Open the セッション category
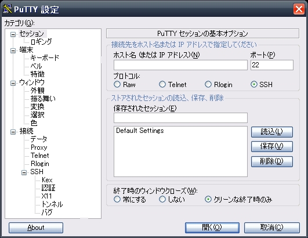 [x=32, y=34]
